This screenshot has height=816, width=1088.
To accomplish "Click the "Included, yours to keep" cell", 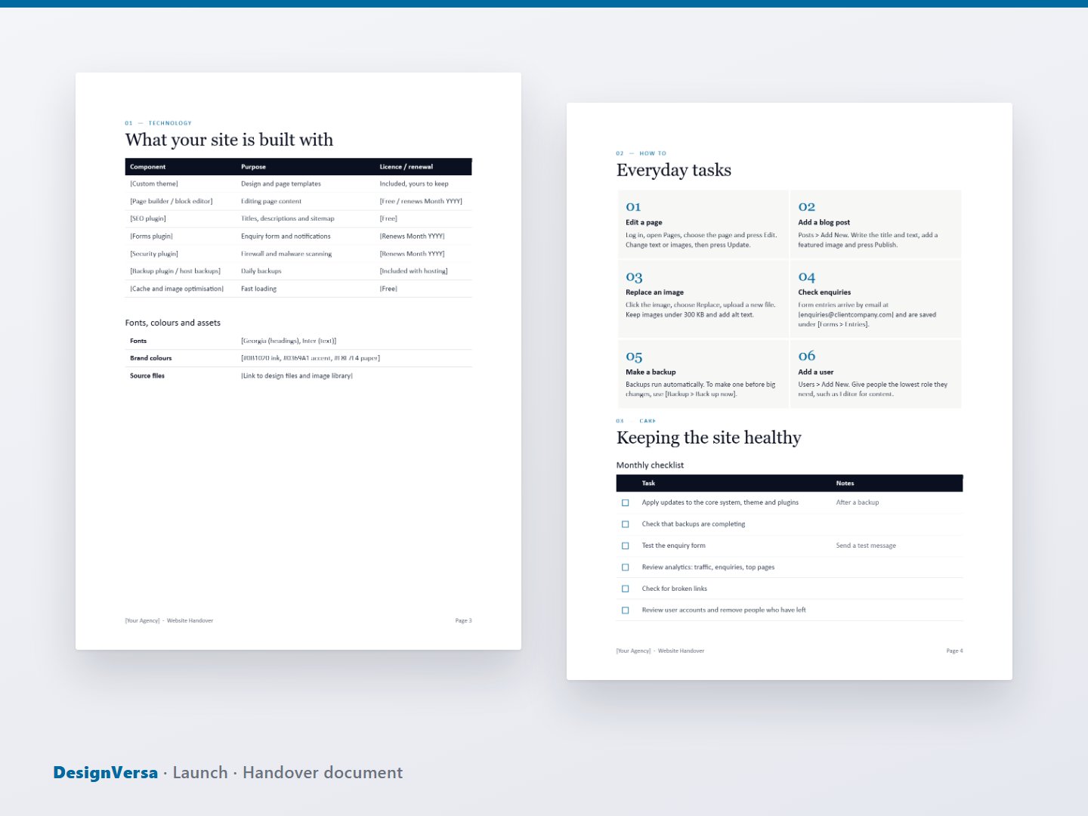I will tap(414, 184).
